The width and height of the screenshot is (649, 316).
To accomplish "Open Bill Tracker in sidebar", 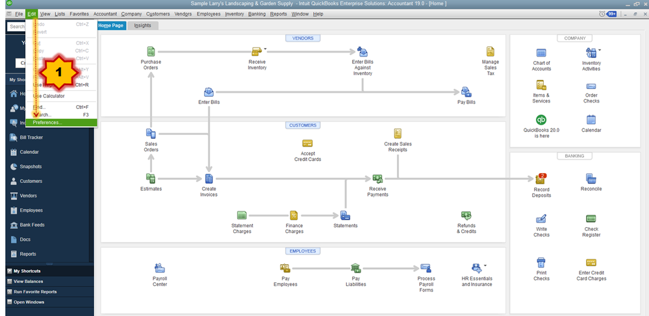I will point(31,138).
